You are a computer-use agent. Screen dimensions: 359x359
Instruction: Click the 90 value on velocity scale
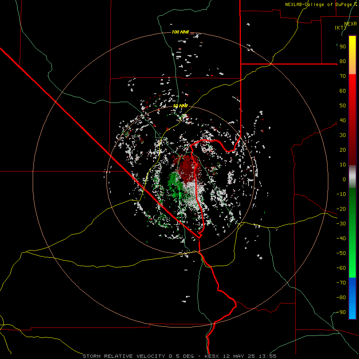343,47
